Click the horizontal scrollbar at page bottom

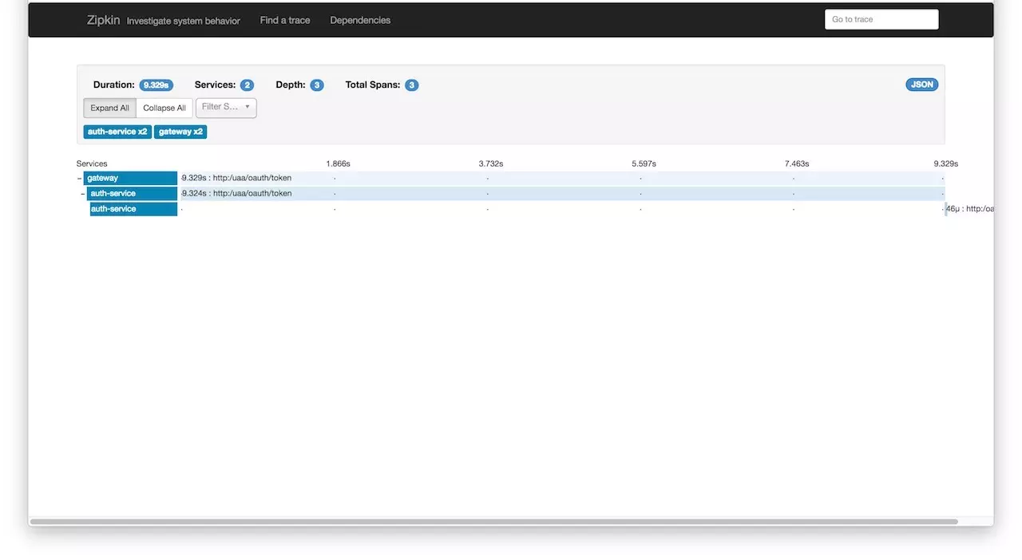pyautogui.click(x=493, y=522)
